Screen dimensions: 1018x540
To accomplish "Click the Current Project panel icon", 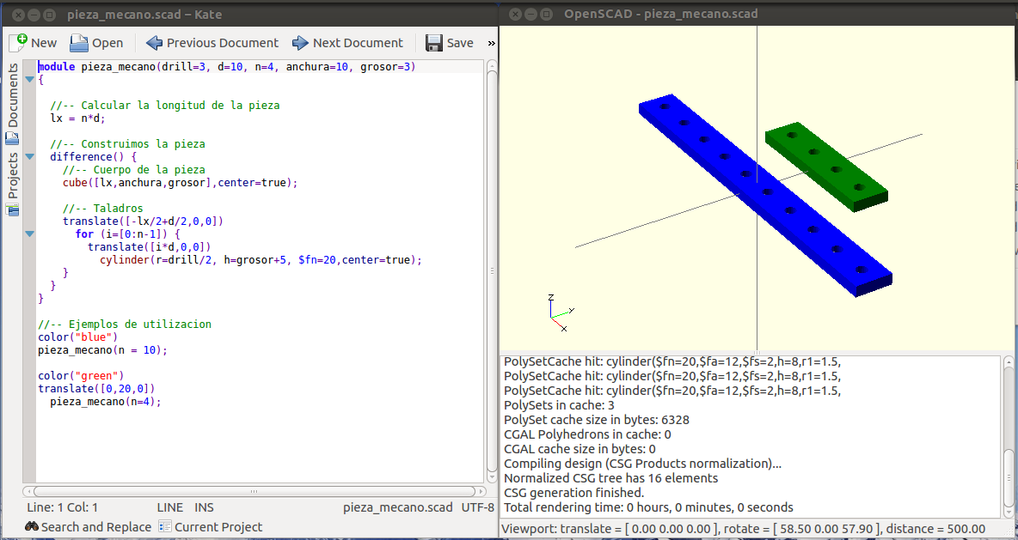I will pyautogui.click(x=165, y=526).
